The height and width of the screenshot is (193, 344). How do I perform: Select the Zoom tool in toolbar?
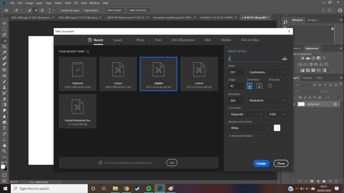pos(4,151)
